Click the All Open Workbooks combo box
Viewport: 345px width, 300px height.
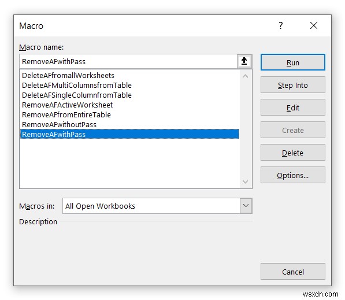[157, 206]
